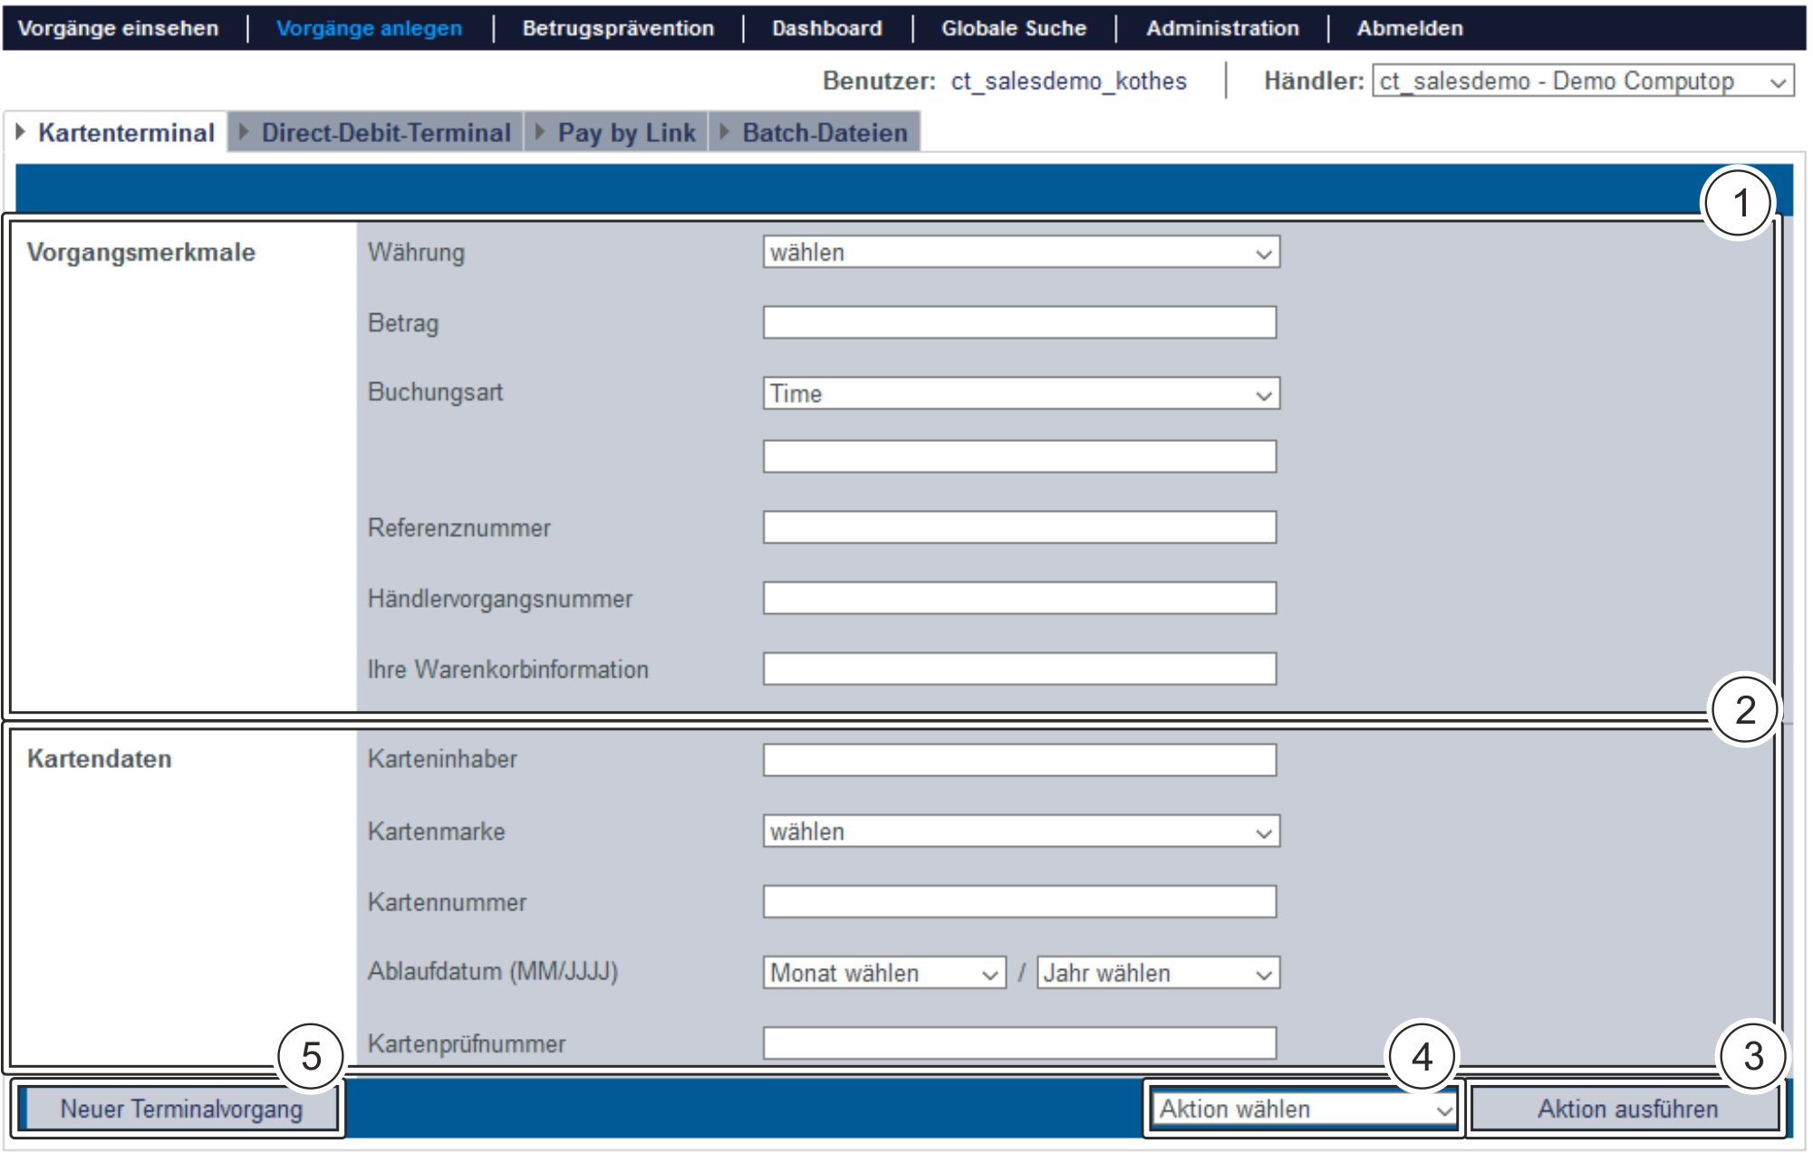Switch to the Direct-Debit-Terminal tab
Viewport: 1813px width, 1153px height.
coord(385,133)
